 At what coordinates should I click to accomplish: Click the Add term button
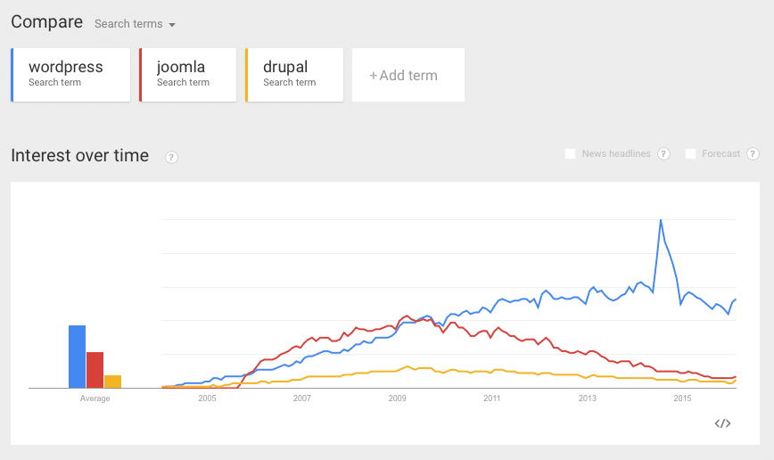pos(408,75)
